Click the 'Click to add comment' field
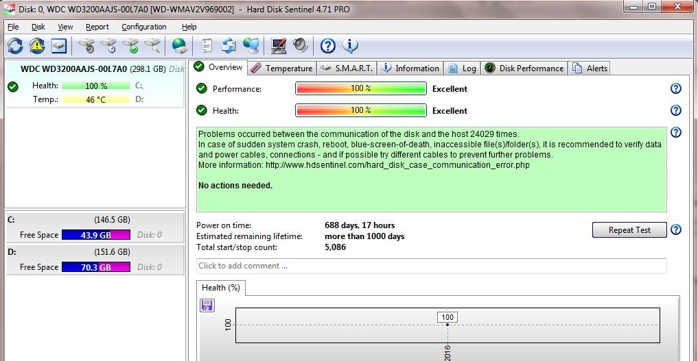698x361 pixels. point(431,266)
